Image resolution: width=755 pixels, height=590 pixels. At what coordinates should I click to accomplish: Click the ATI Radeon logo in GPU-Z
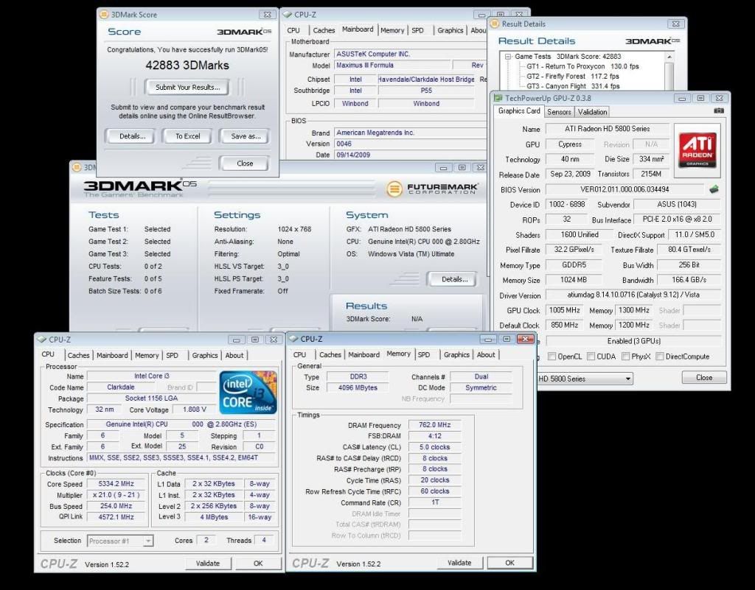click(x=697, y=150)
